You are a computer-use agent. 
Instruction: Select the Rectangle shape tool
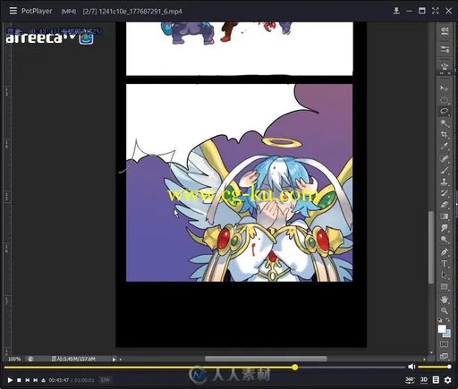pyautogui.click(x=444, y=287)
